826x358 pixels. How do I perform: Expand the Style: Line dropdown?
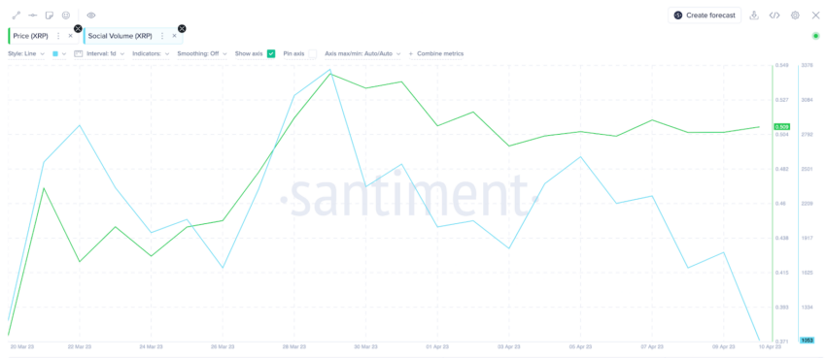28,53
